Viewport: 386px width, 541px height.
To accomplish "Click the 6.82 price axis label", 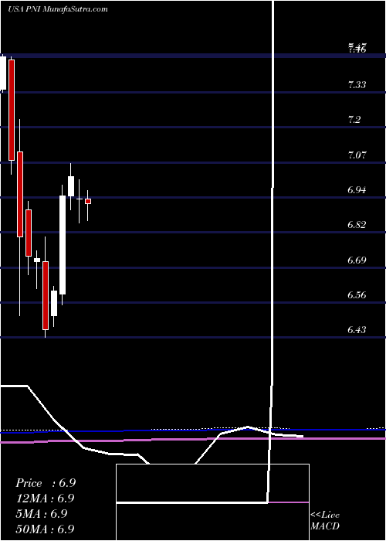I will [x=357, y=225].
